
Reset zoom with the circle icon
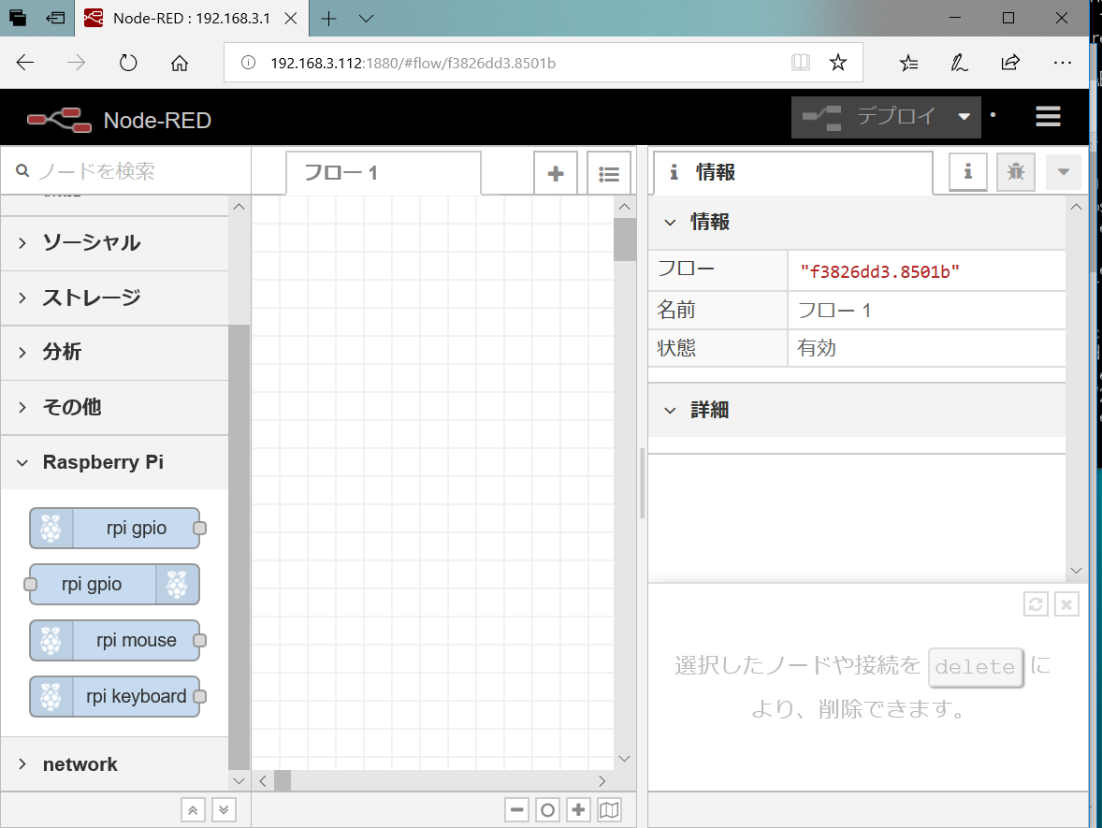pyautogui.click(x=547, y=809)
